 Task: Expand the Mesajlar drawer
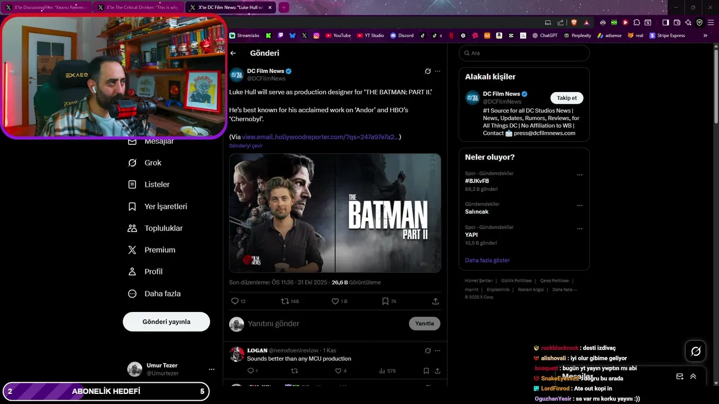[693, 377]
